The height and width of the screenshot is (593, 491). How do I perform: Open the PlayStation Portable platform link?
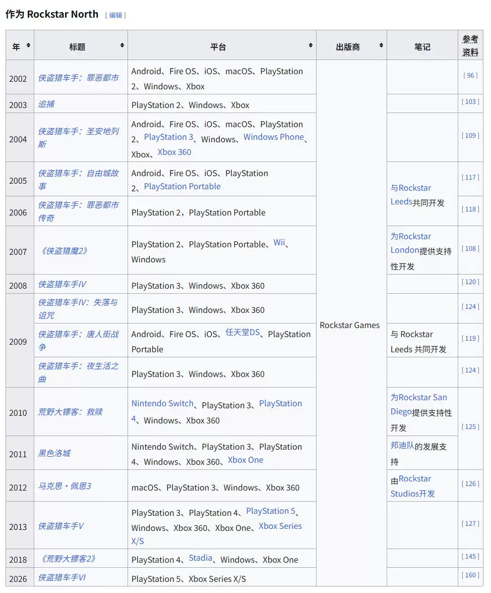[181, 186]
